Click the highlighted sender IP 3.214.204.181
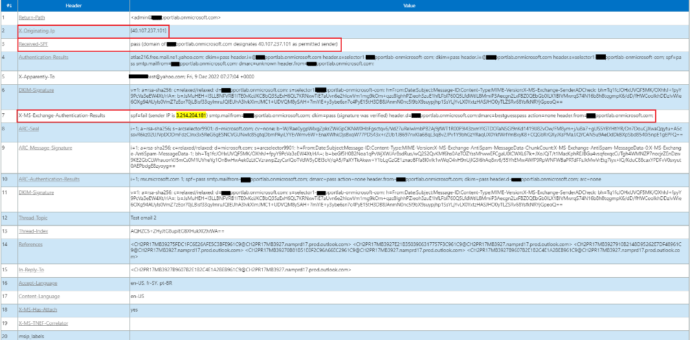690x340 pixels. pyautogui.click(x=191, y=116)
